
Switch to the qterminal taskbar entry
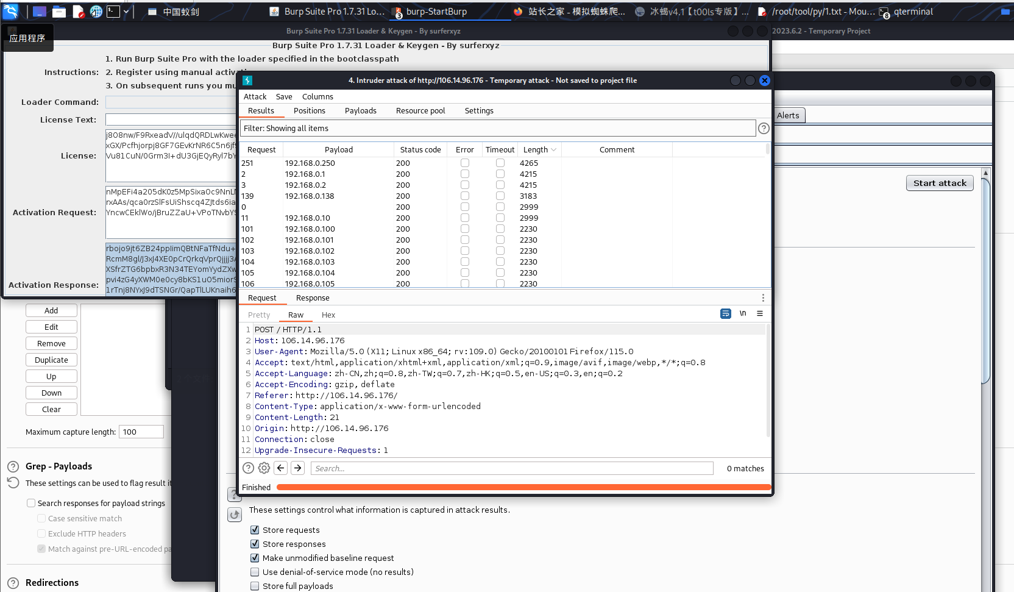pyautogui.click(x=907, y=12)
